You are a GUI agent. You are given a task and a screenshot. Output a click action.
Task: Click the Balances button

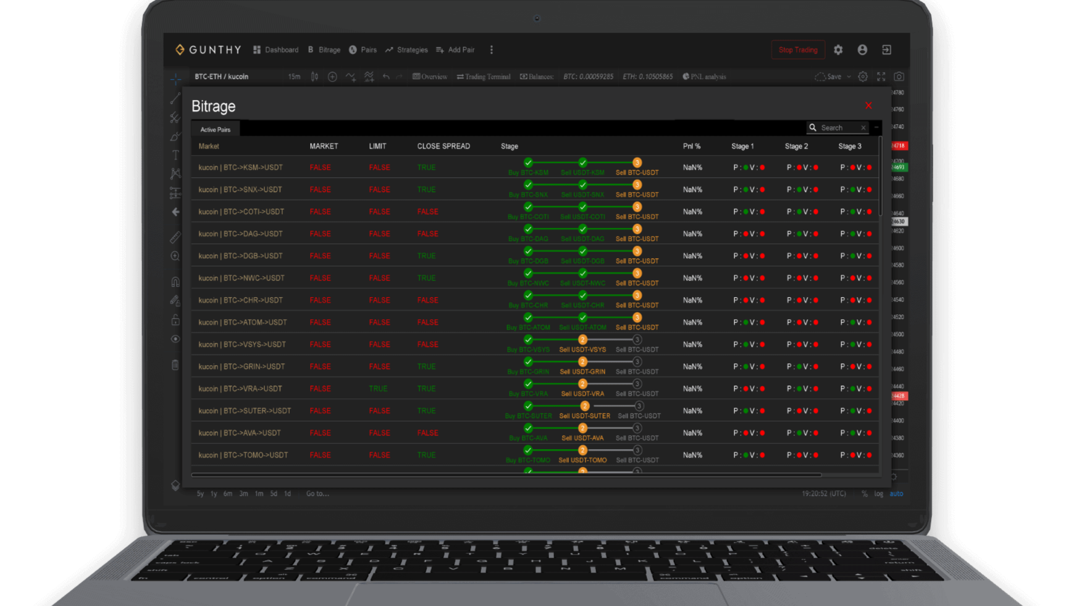pyautogui.click(x=536, y=77)
